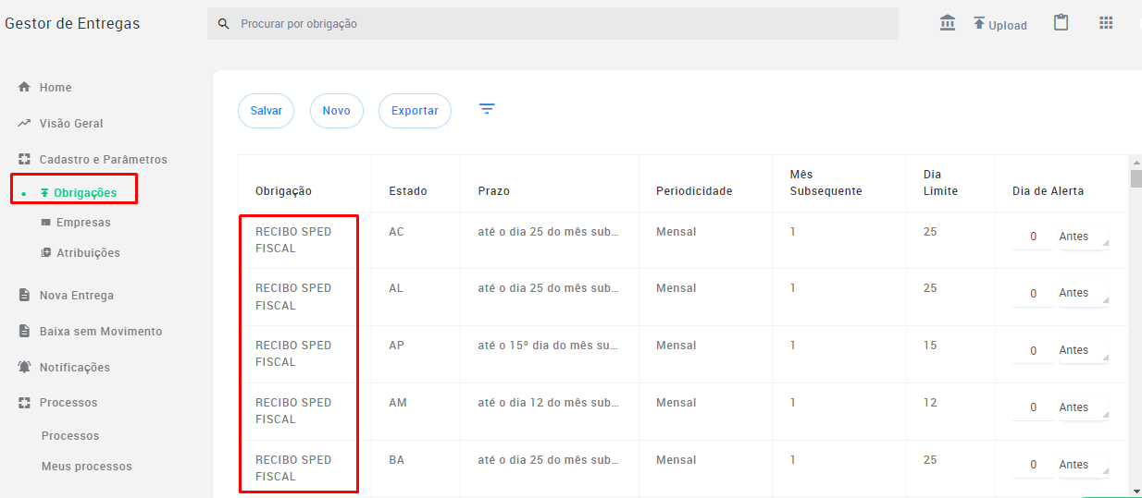1142x498 pixels.
Task: Click the Upload icon in header
Action: coord(979,23)
